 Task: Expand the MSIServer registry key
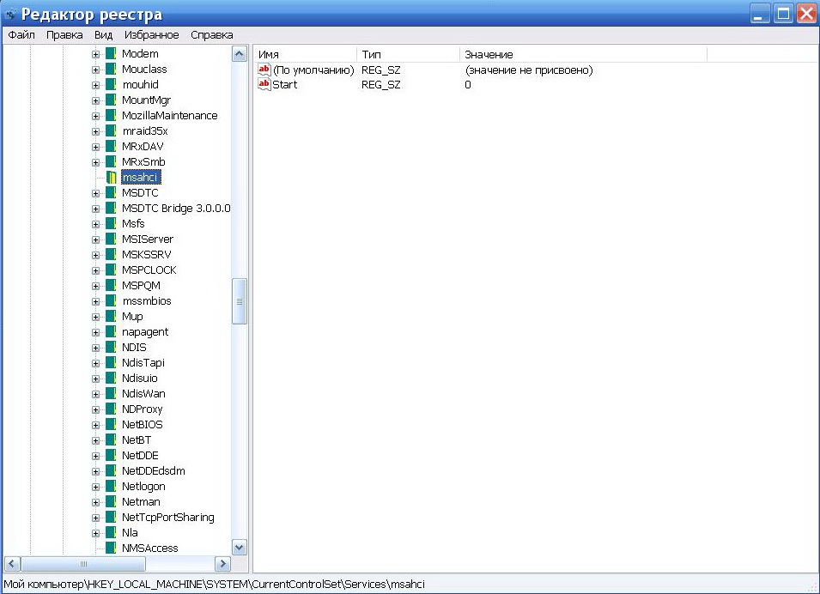click(95, 239)
